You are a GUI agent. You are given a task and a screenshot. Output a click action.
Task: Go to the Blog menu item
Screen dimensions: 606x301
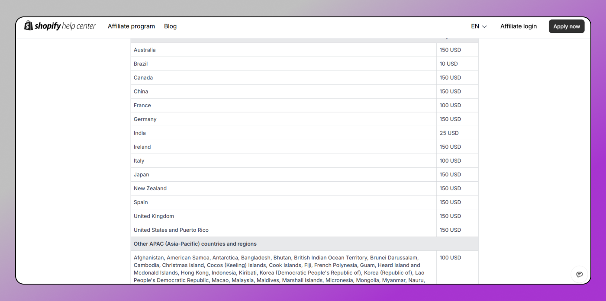pos(170,26)
